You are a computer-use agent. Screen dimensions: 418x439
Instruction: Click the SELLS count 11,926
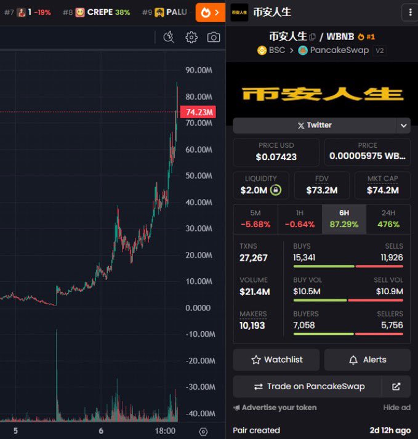click(x=392, y=257)
